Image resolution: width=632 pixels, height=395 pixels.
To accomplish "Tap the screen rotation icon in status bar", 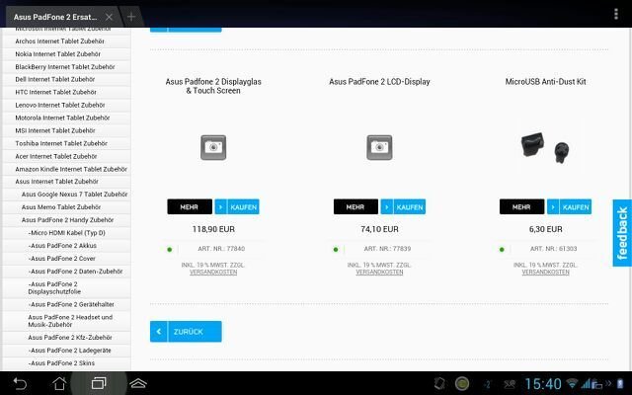I will (x=439, y=383).
